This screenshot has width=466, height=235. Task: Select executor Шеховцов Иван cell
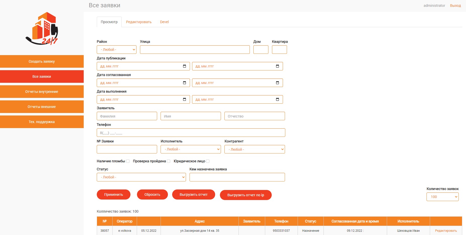coord(408,231)
